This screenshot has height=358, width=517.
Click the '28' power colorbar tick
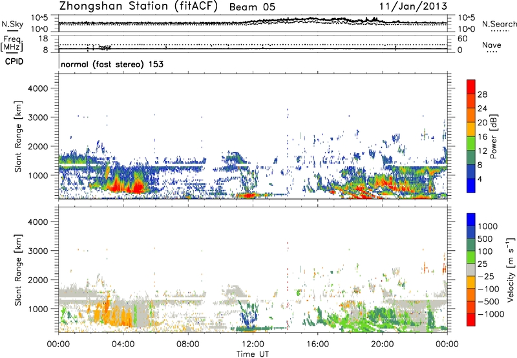(482, 94)
